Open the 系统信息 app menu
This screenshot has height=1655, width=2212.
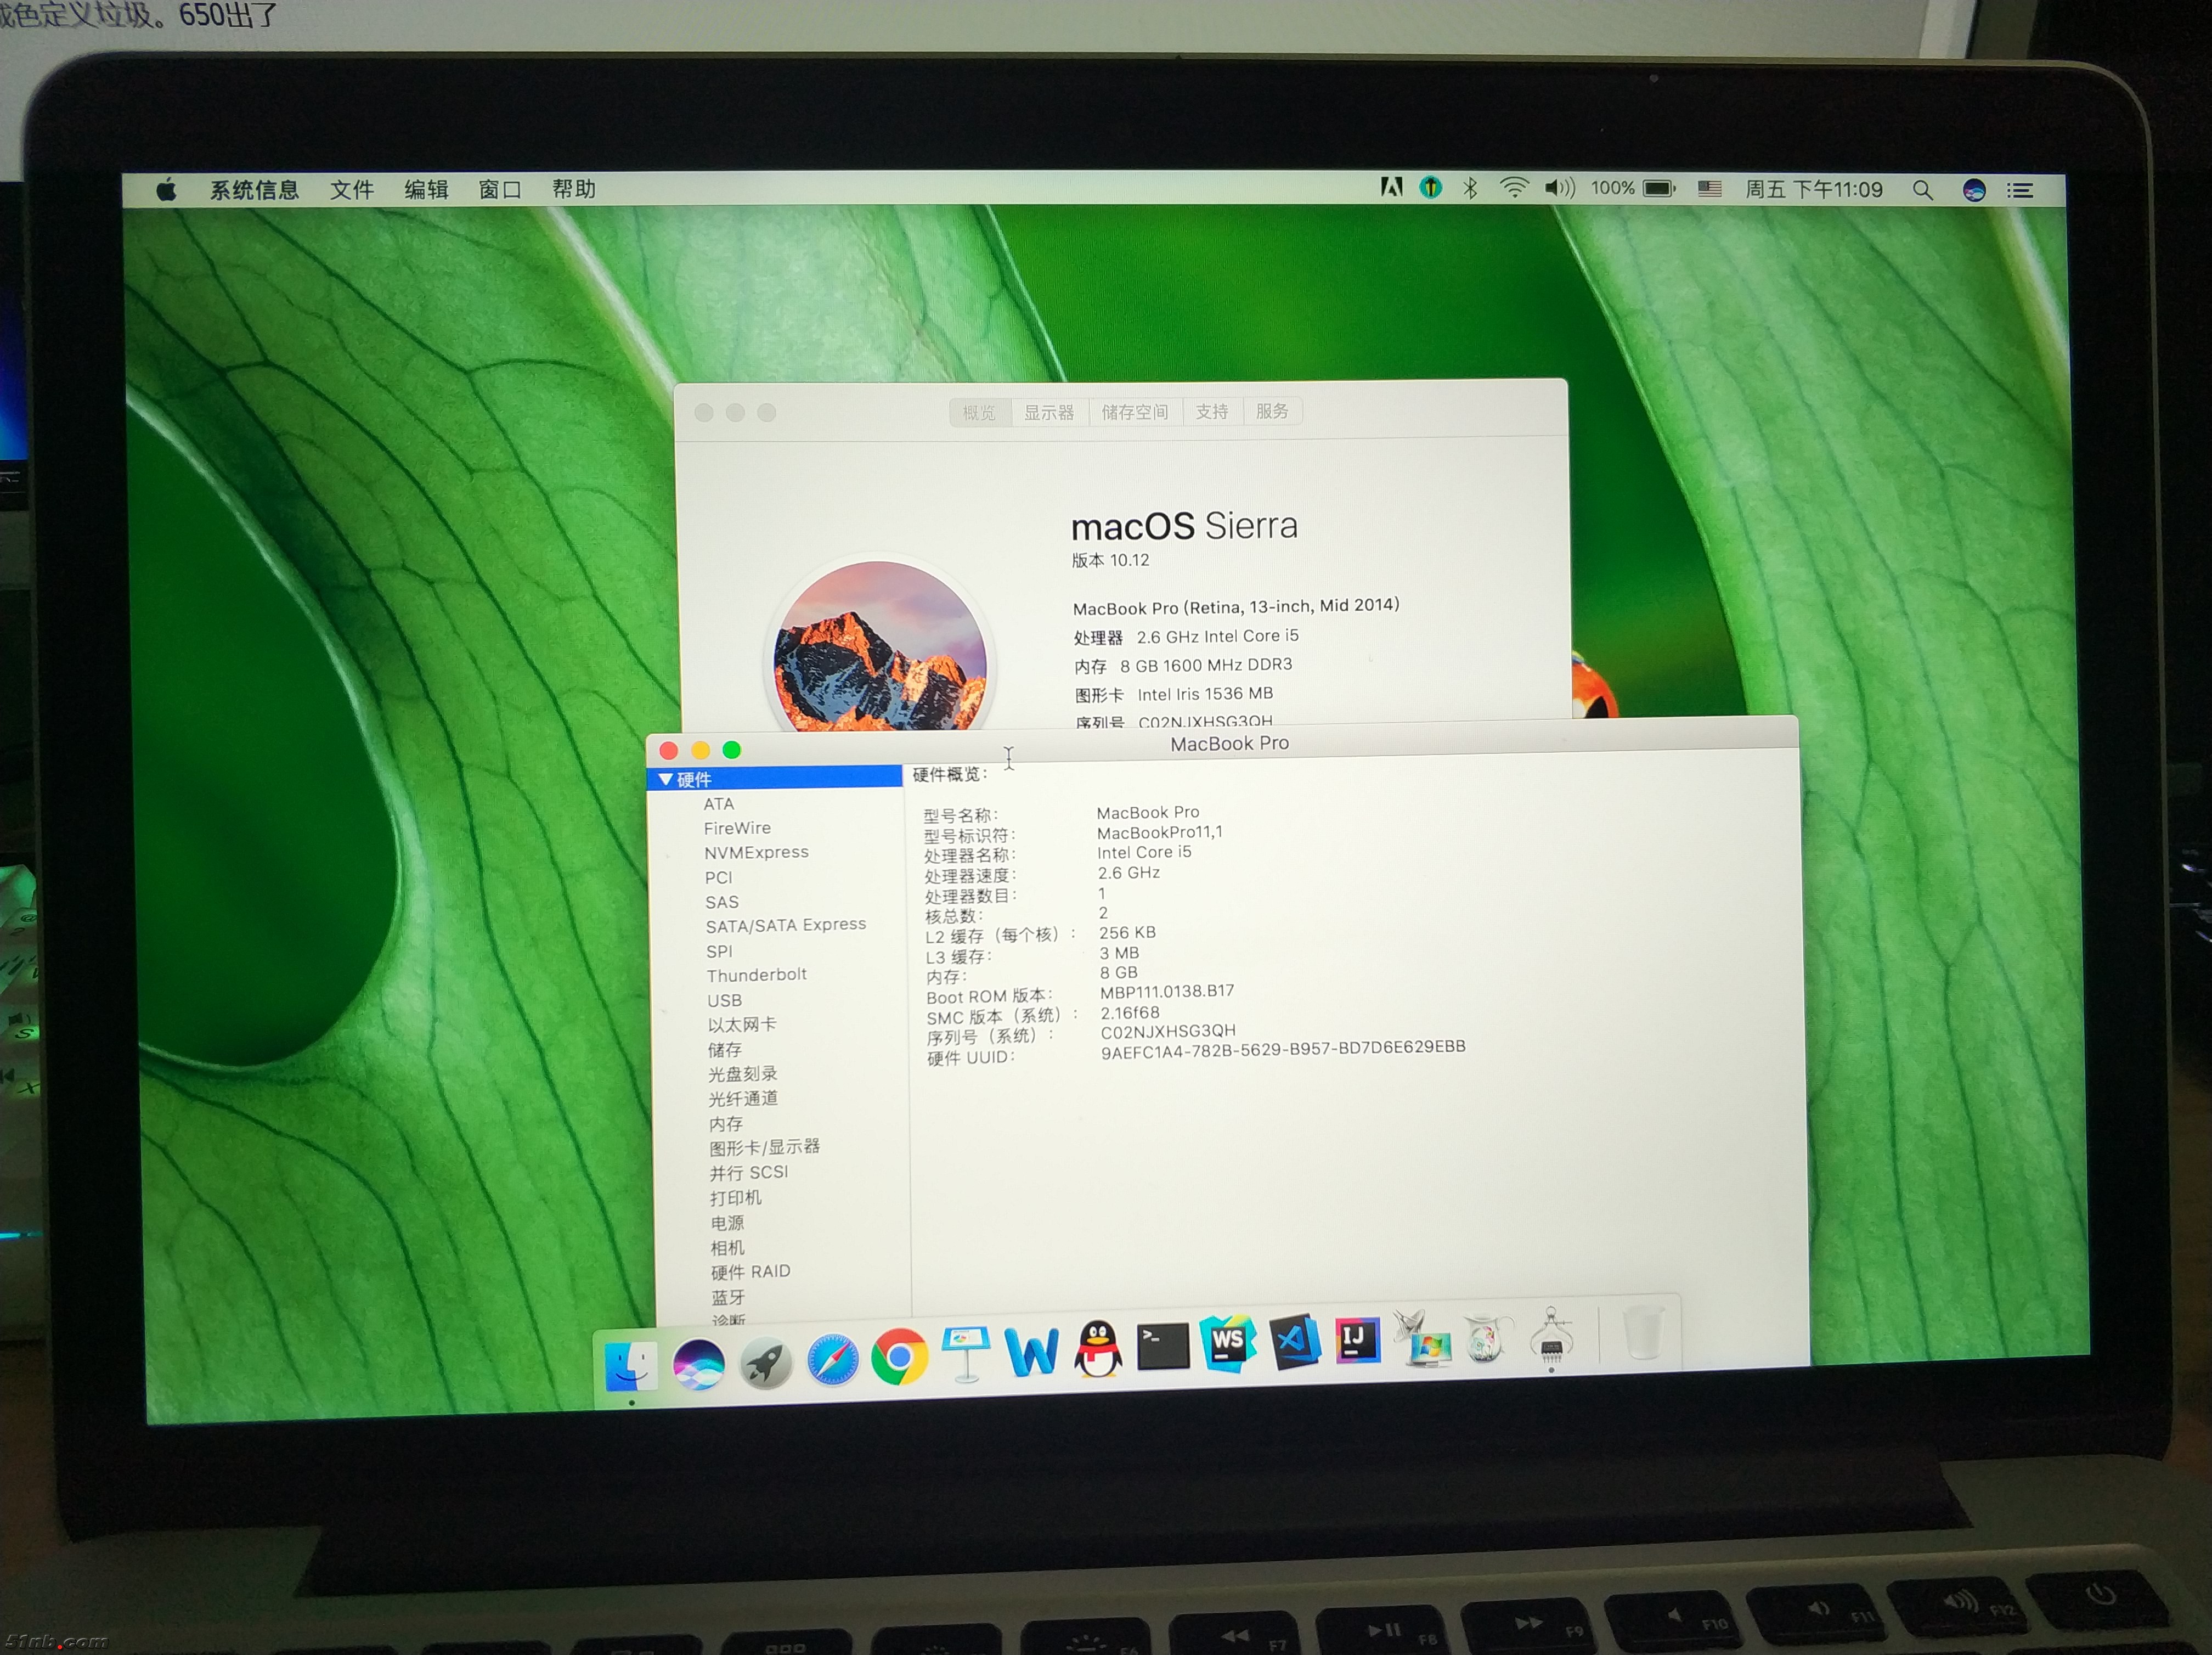[x=254, y=189]
